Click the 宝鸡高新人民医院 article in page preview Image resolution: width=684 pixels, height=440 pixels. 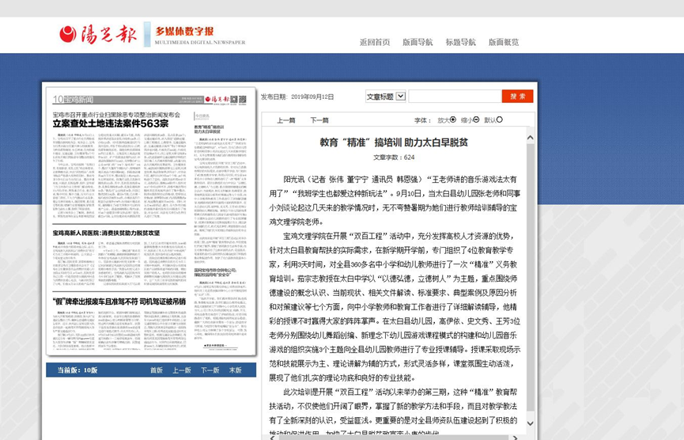click(x=106, y=233)
